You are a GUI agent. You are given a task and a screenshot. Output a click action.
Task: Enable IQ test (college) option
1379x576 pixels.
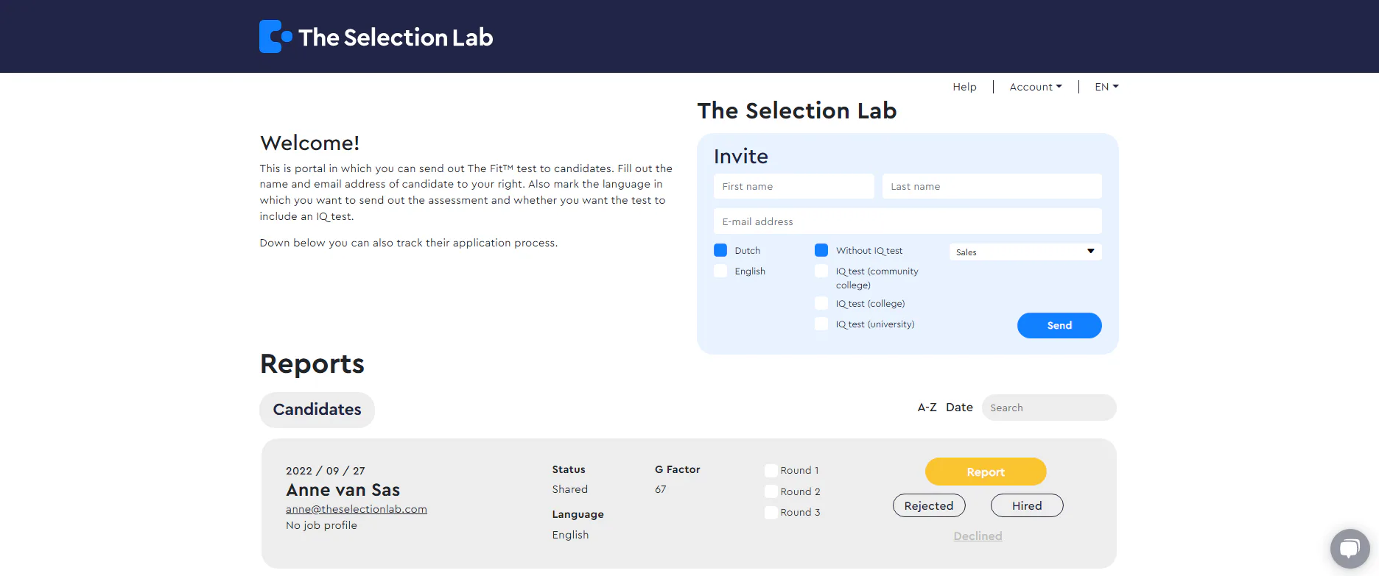click(x=821, y=303)
